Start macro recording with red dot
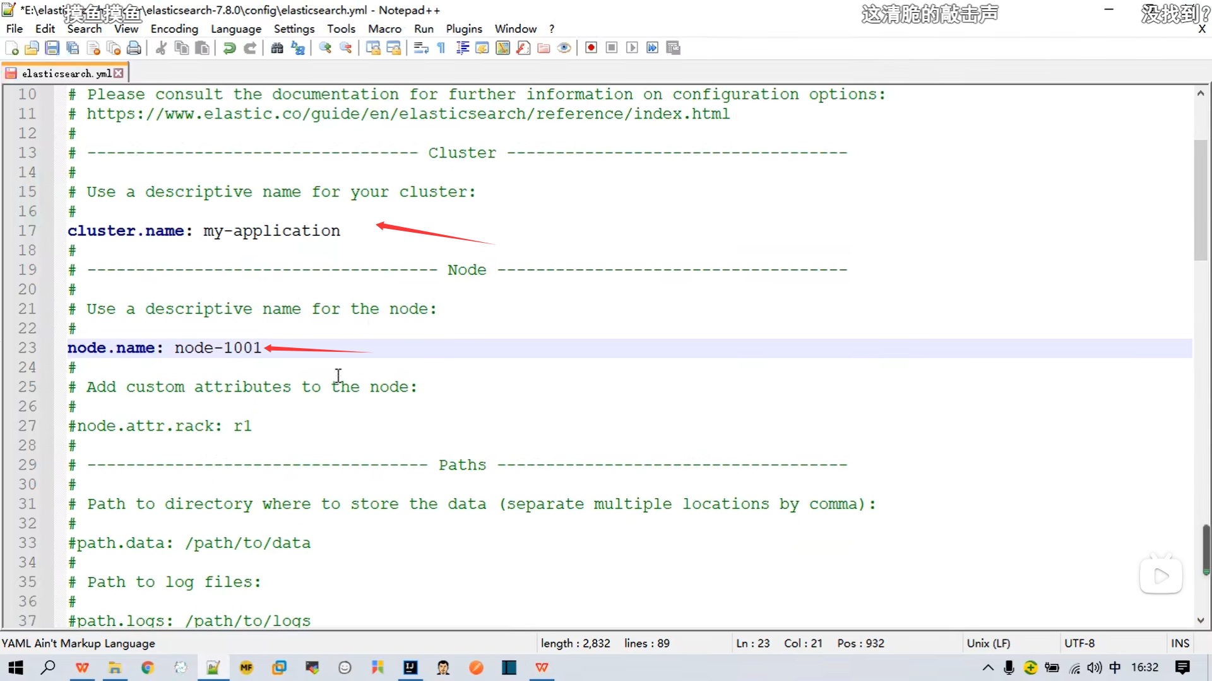Screen dimensions: 1212x681 [591, 48]
